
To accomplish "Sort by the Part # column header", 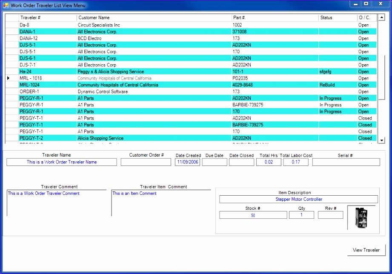I will [x=275, y=17].
